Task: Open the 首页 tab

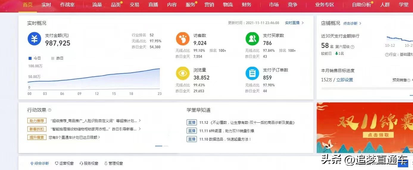Action: coord(28,5)
